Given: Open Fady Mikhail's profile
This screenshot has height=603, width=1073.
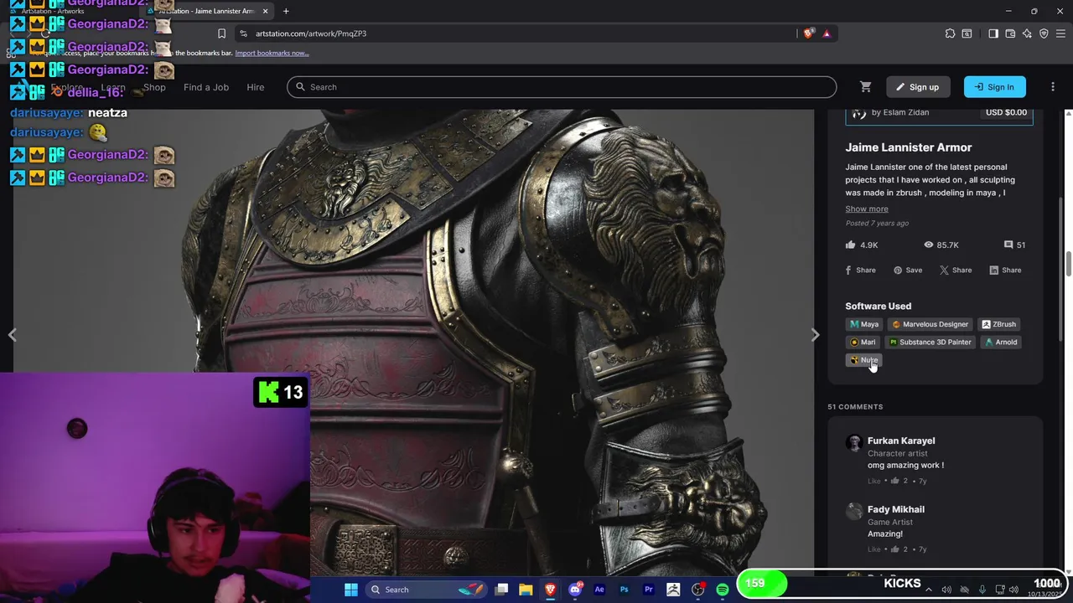Looking at the screenshot, I should [x=896, y=509].
